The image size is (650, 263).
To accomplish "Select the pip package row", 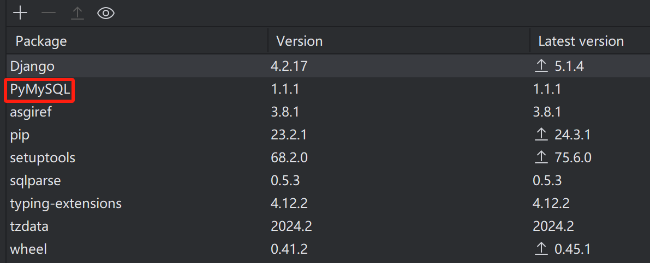I will [20, 135].
